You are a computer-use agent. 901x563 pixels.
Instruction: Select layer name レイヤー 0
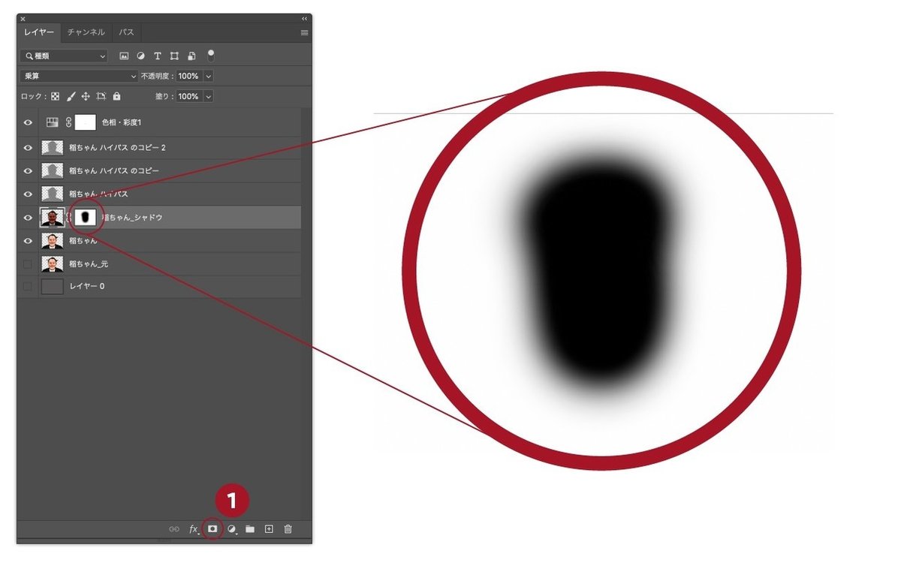(86, 287)
